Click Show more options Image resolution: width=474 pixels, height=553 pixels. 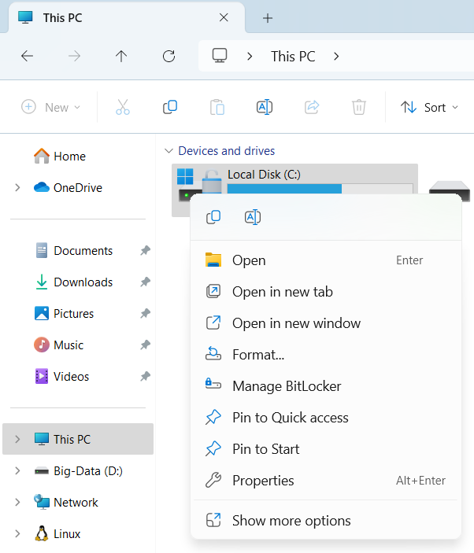(326, 521)
